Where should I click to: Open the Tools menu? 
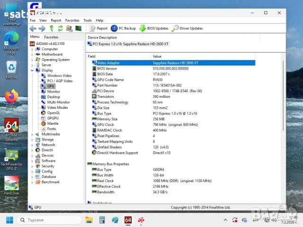(88, 20)
